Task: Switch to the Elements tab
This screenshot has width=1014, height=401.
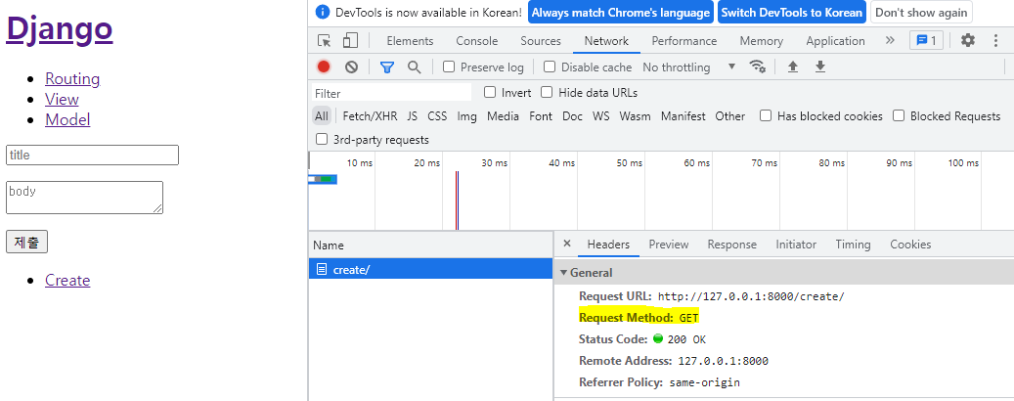Action: [410, 41]
